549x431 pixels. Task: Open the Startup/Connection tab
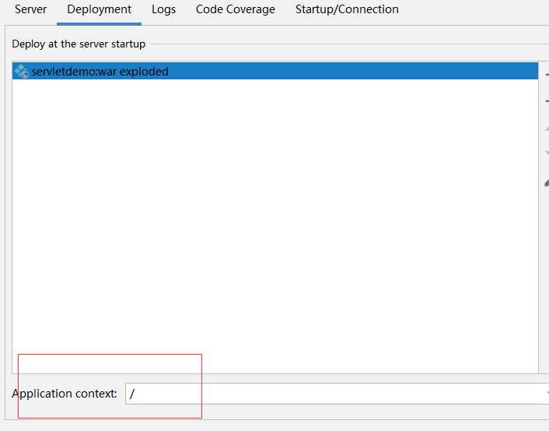point(347,9)
